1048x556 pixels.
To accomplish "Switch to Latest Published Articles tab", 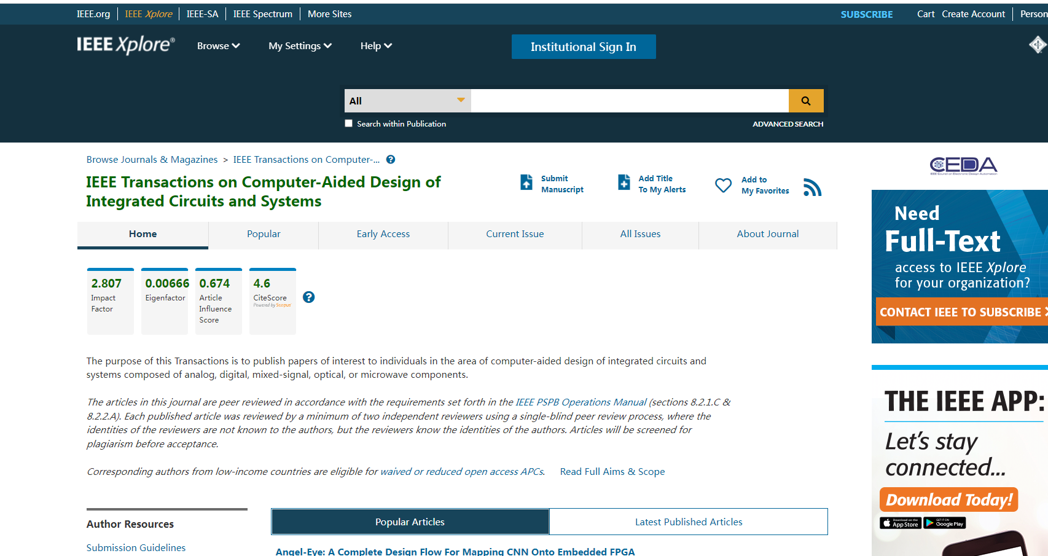I will [x=689, y=522].
